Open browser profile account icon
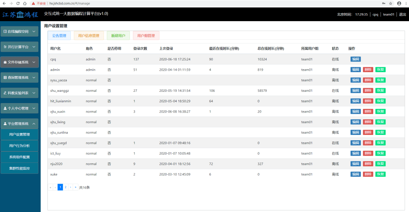409x212 pixels. [x=399, y=3]
